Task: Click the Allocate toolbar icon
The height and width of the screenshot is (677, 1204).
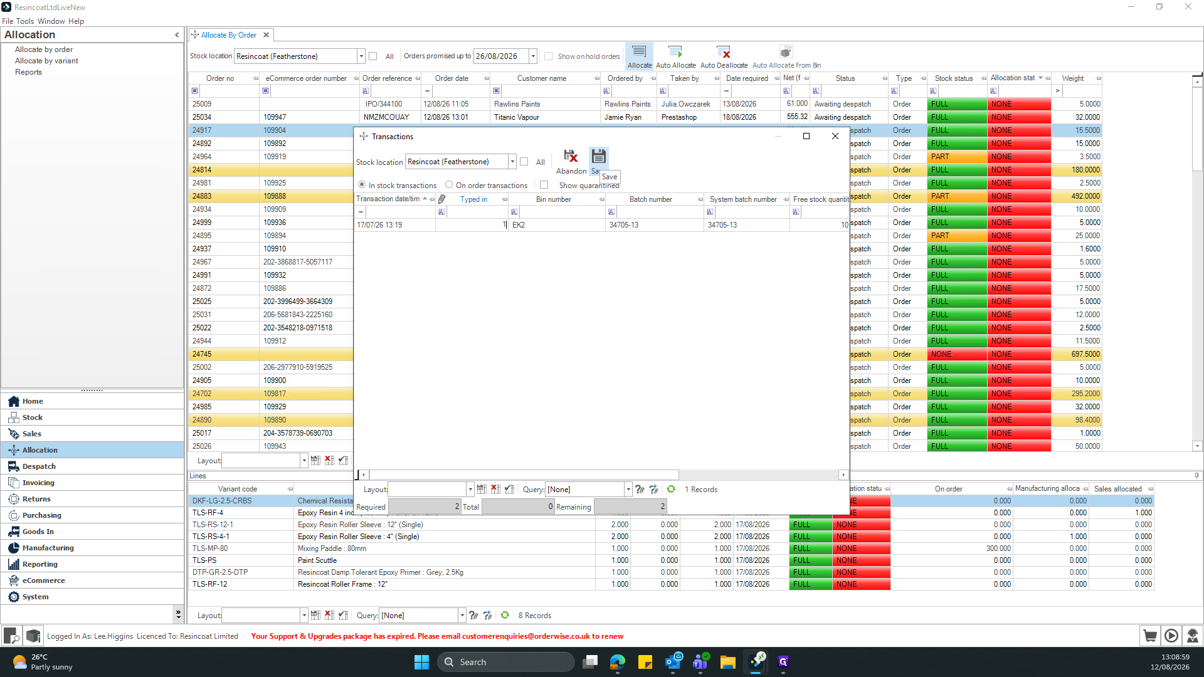Action: pyautogui.click(x=640, y=56)
